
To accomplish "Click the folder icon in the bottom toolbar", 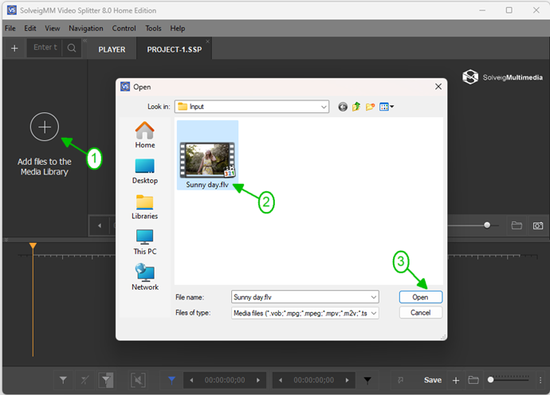I will click(x=473, y=380).
